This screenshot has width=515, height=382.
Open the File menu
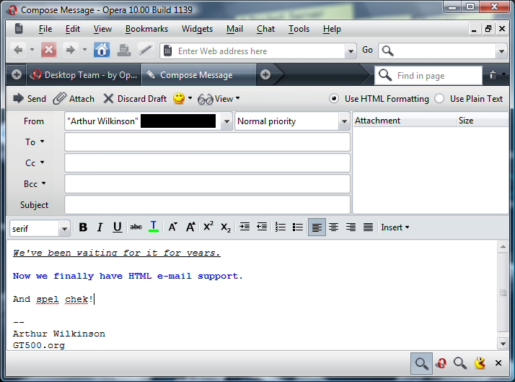[x=45, y=29]
